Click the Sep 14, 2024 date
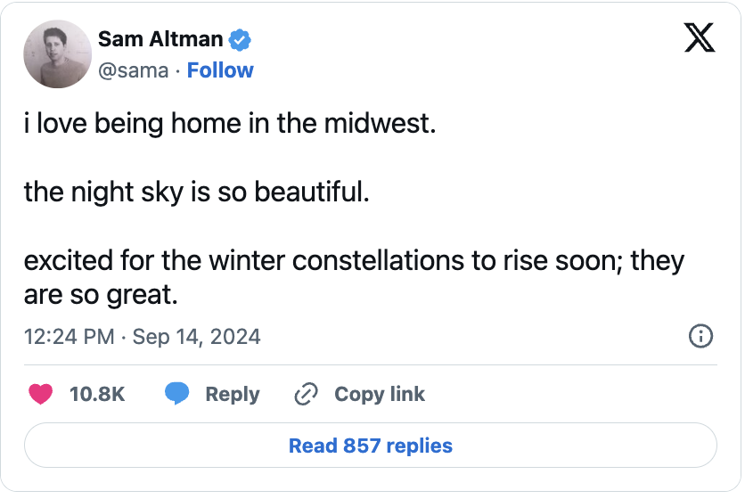This screenshot has width=745, height=499. coord(196,336)
